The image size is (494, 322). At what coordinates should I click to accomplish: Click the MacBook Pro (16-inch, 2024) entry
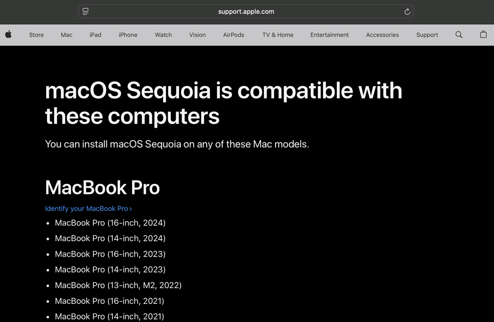110,223
